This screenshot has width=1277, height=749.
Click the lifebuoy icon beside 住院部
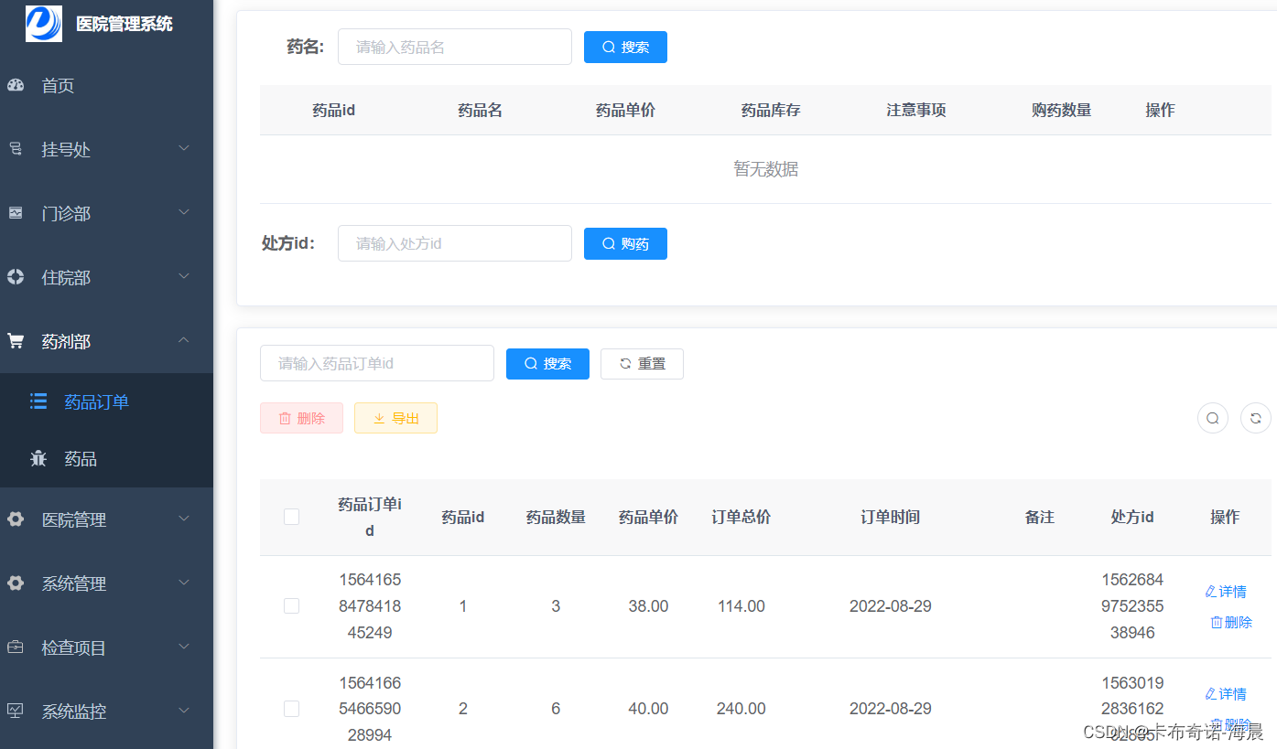[16, 277]
